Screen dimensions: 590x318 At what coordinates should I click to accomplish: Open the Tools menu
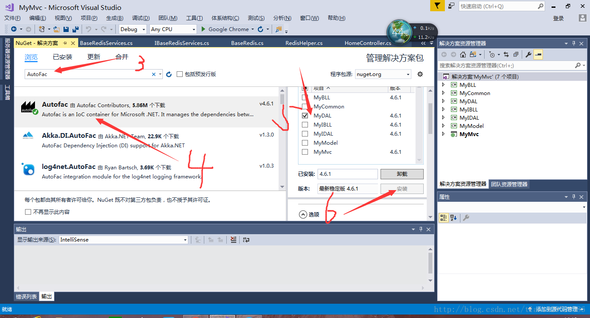tap(194, 18)
